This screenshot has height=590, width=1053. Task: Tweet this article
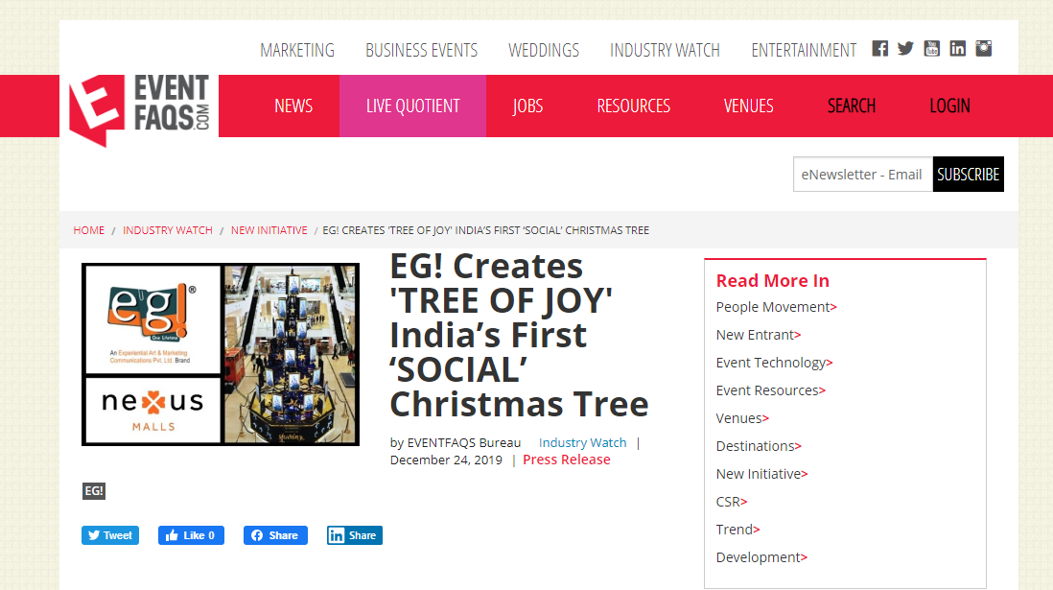(x=110, y=535)
